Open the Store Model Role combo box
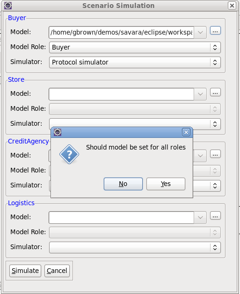The image size is (240, 294). tap(135, 109)
